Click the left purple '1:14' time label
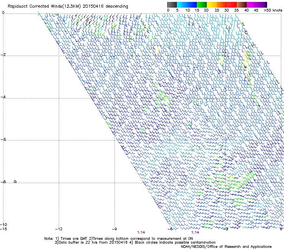284x249 pixels. coord(141,233)
